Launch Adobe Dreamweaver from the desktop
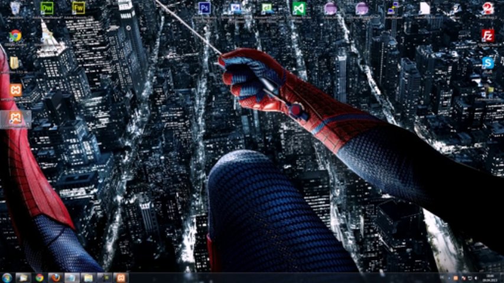The width and height of the screenshot is (504, 283). coord(47,8)
